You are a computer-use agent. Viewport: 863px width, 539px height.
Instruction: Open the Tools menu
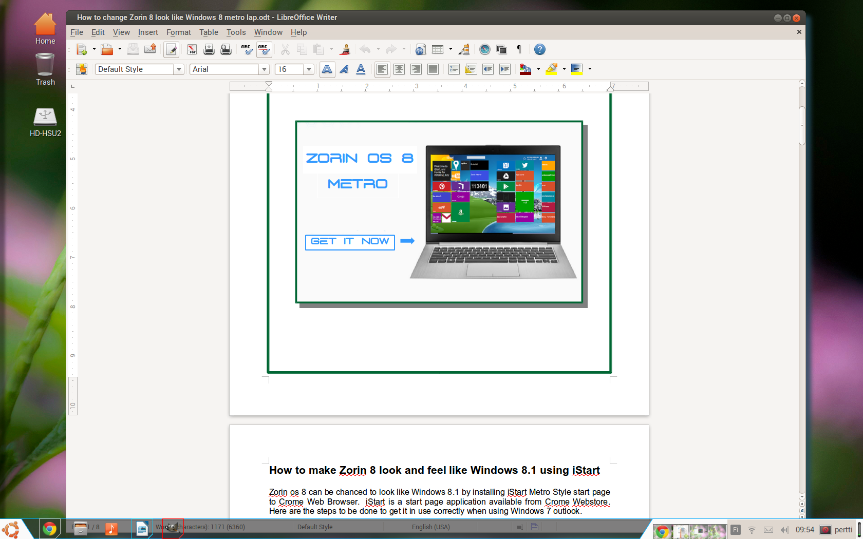236,32
